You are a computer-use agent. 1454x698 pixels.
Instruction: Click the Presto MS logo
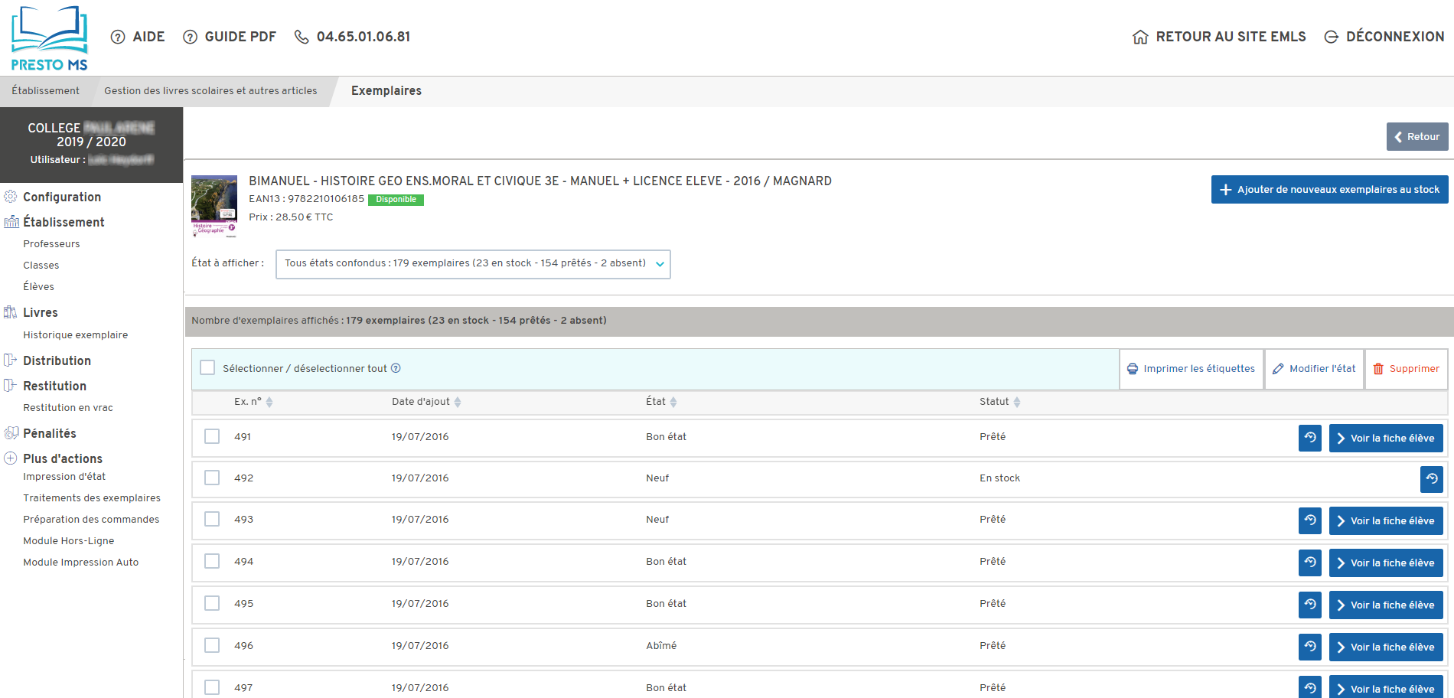49,38
